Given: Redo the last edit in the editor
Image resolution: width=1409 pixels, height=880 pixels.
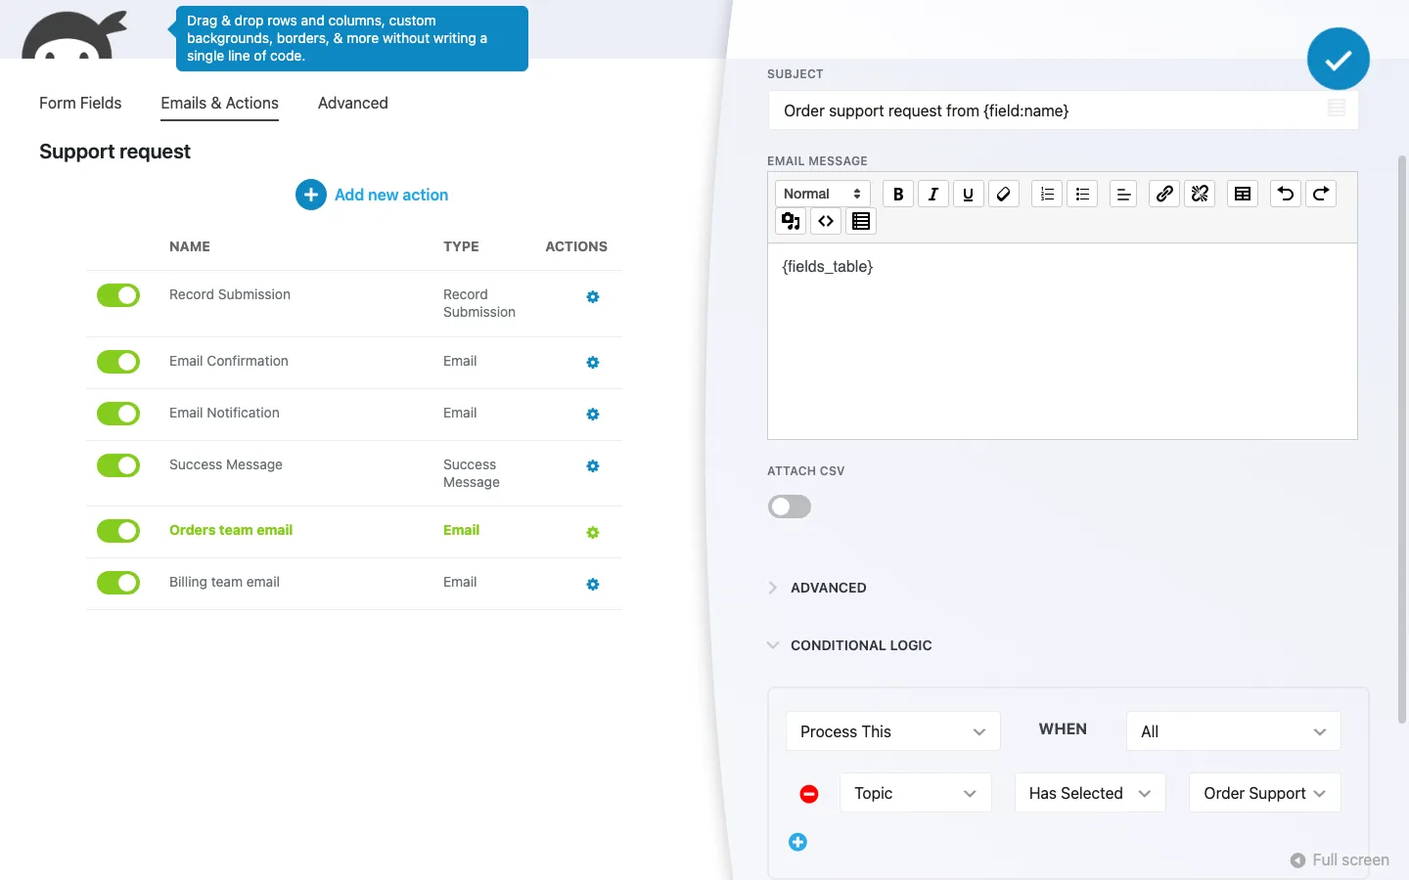Looking at the screenshot, I should click(x=1321, y=194).
